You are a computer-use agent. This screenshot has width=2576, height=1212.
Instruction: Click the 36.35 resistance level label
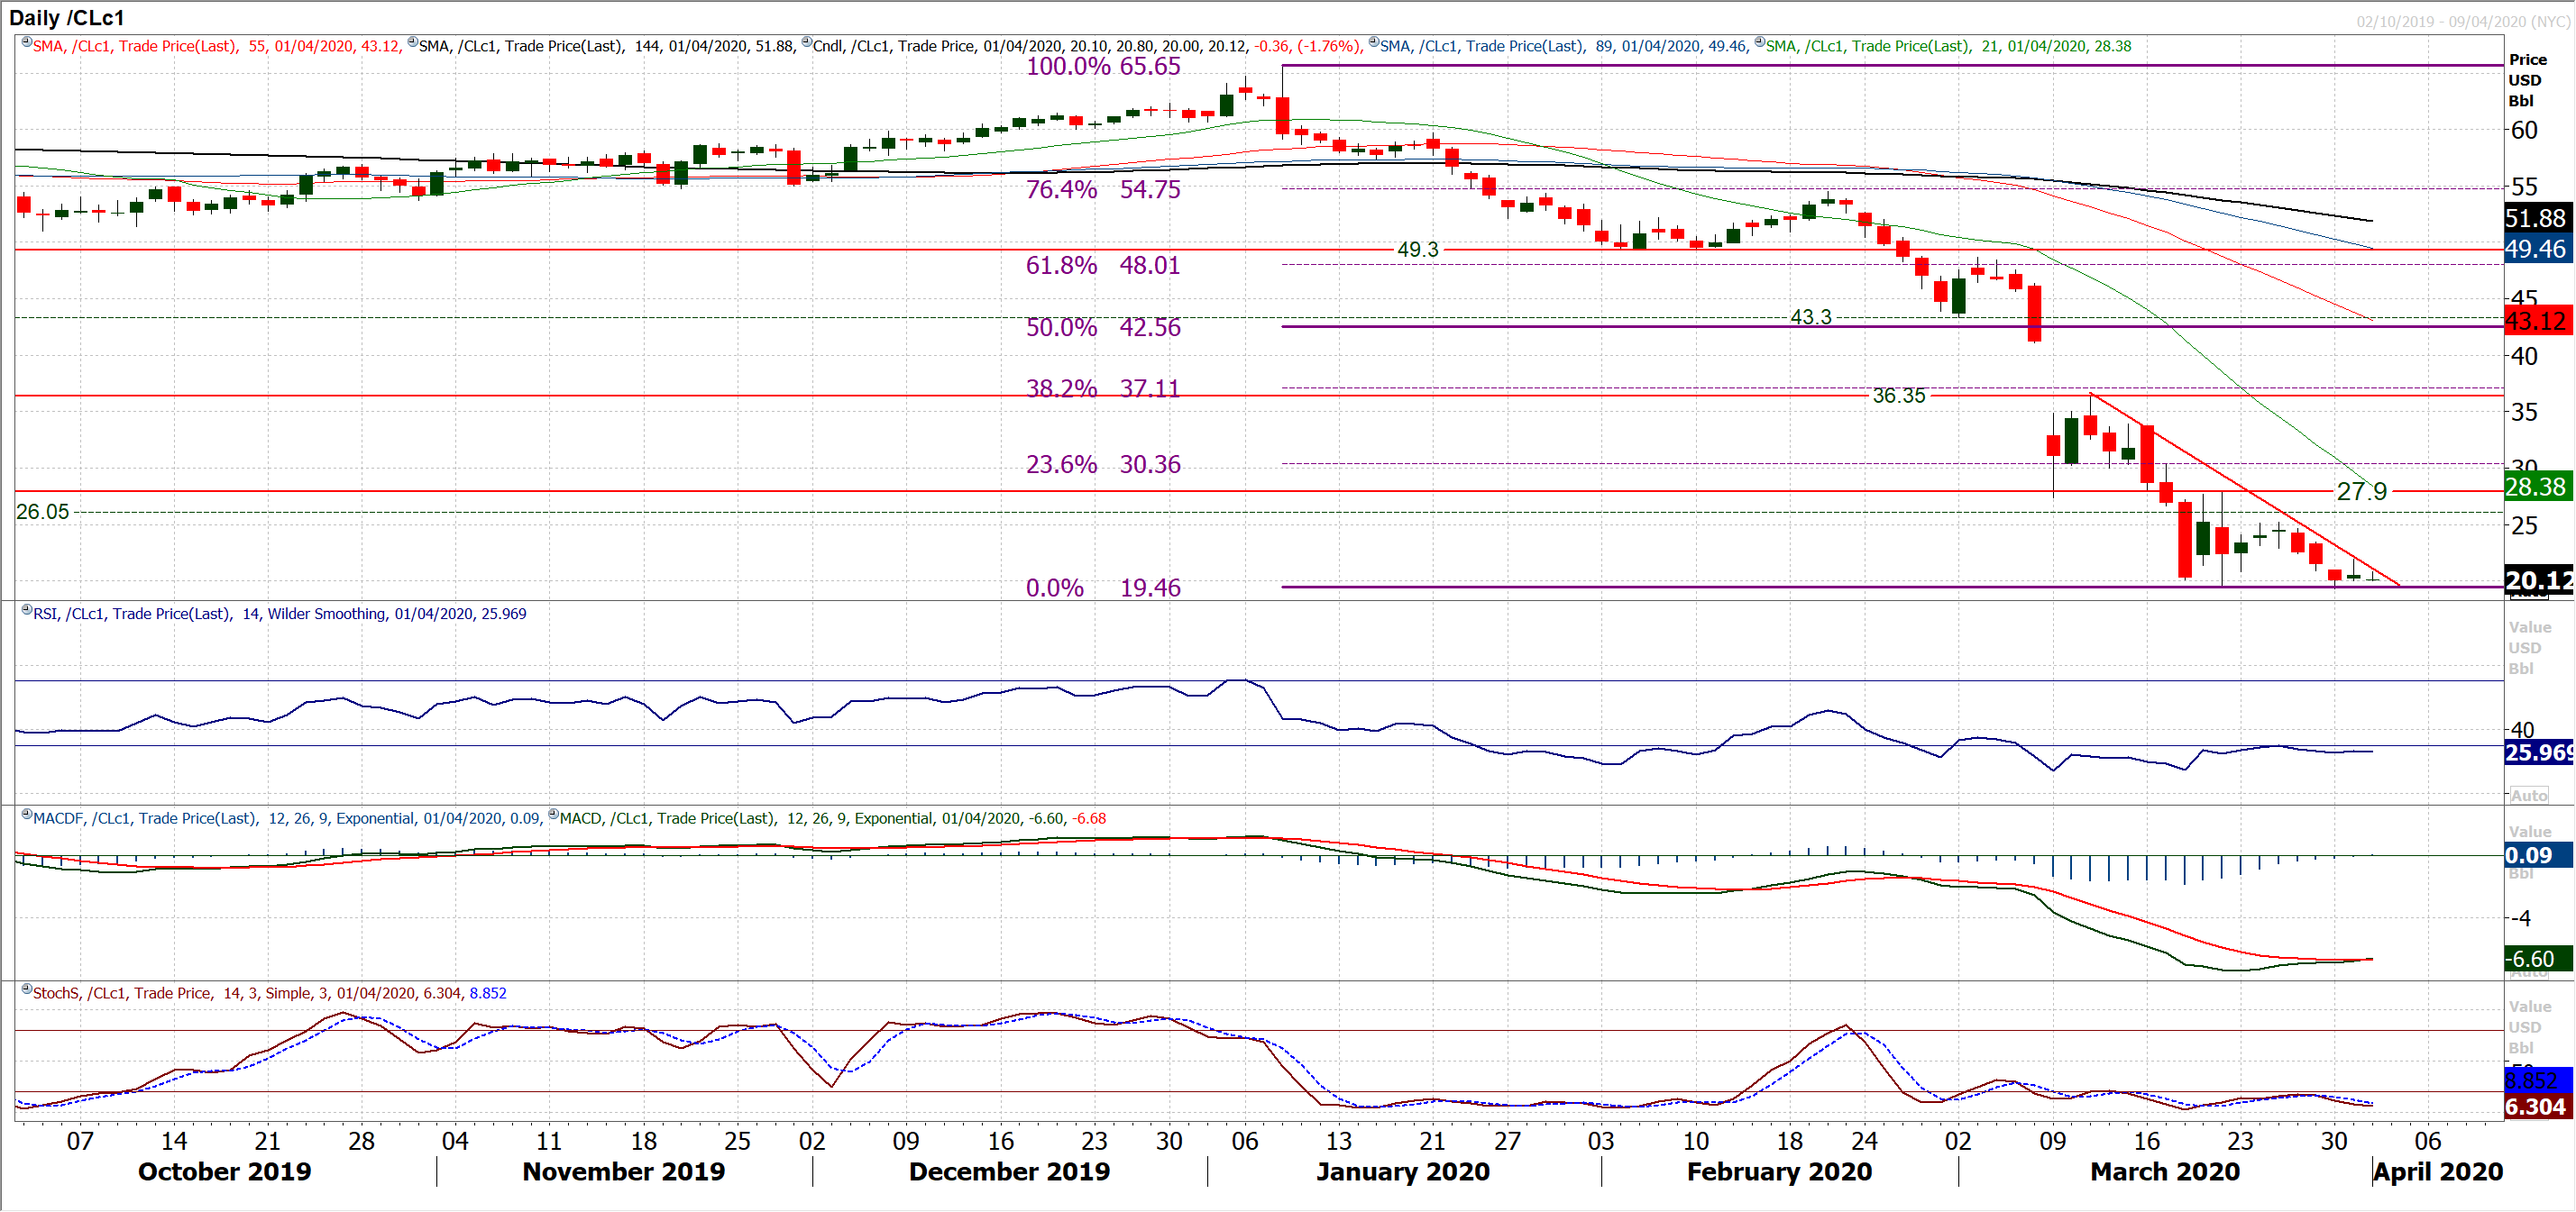point(1898,396)
